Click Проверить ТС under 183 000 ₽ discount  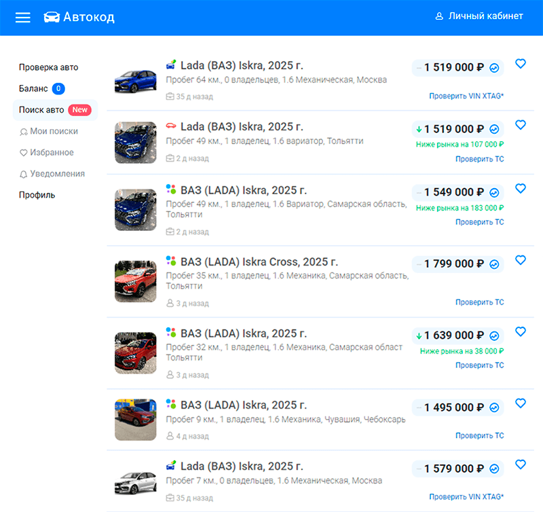click(480, 222)
